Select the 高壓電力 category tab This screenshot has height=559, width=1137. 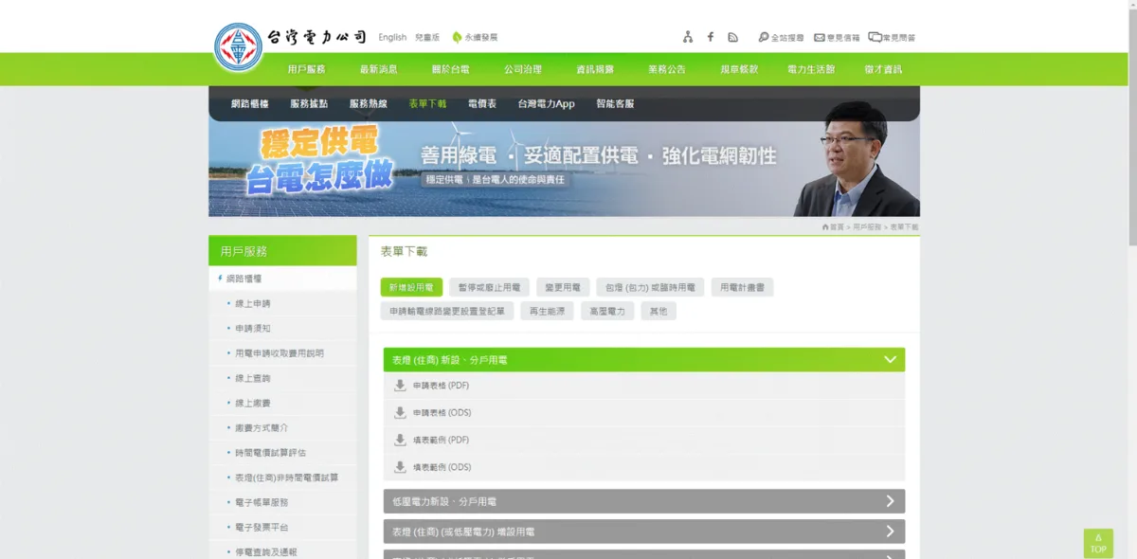pos(607,311)
